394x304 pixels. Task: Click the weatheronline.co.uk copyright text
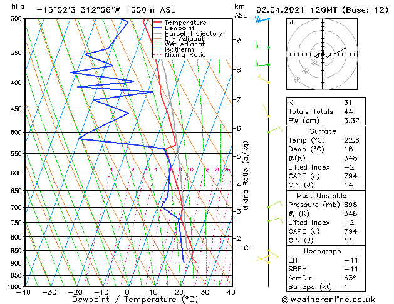click(328, 300)
